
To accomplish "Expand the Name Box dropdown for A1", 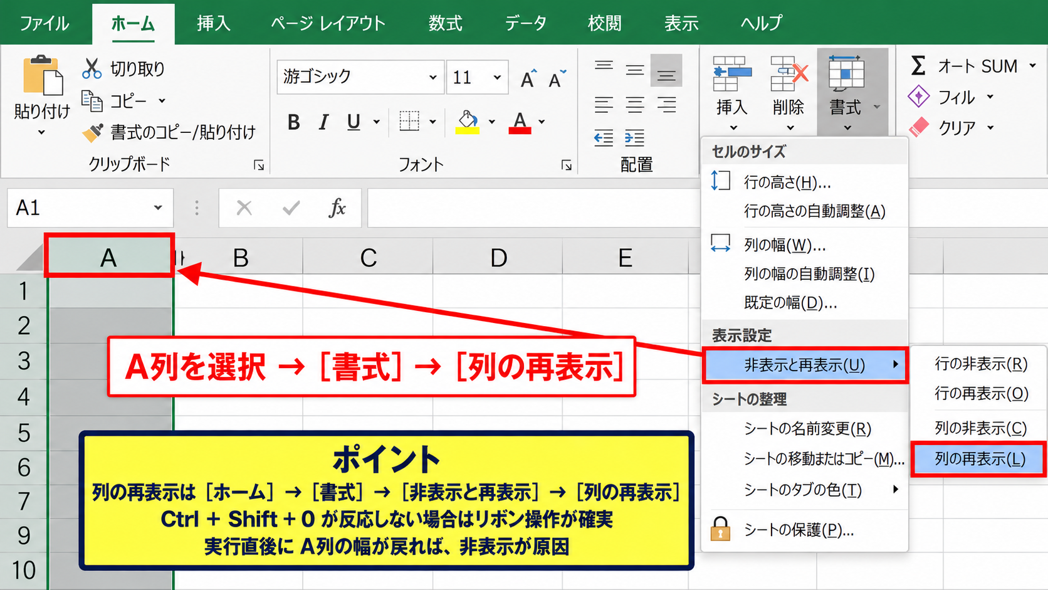I will [158, 208].
